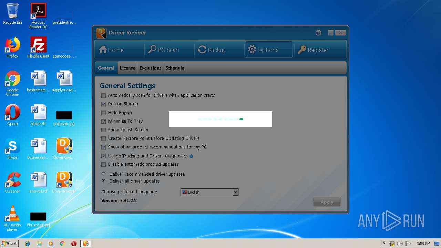Open the Opera desktop shortcut

pyautogui.click(x=12, y=115)
